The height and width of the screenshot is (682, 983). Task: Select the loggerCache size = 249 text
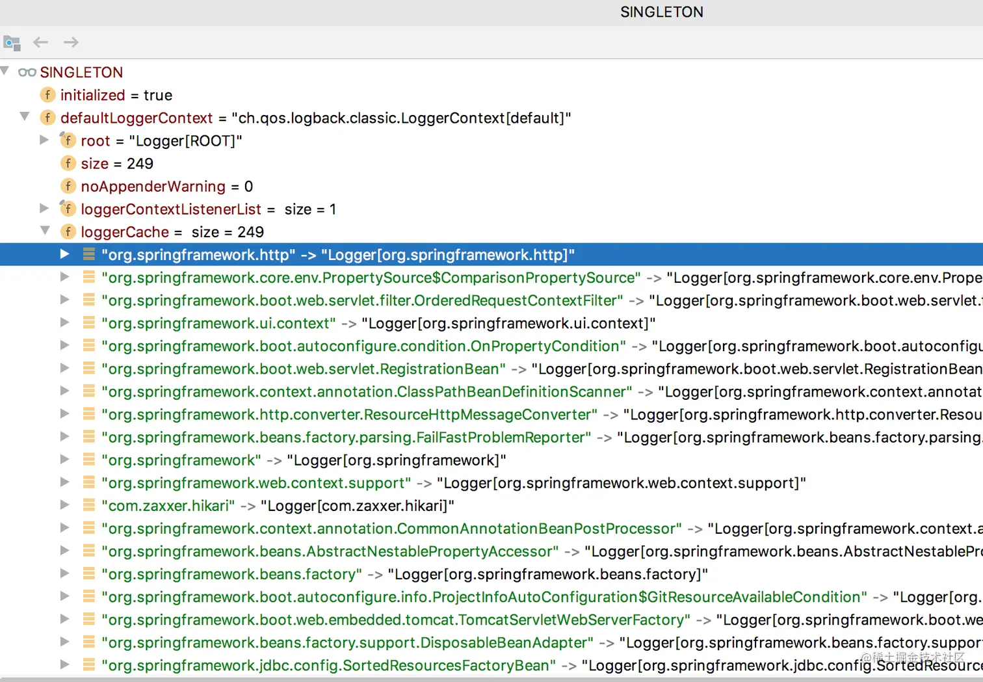172,232
